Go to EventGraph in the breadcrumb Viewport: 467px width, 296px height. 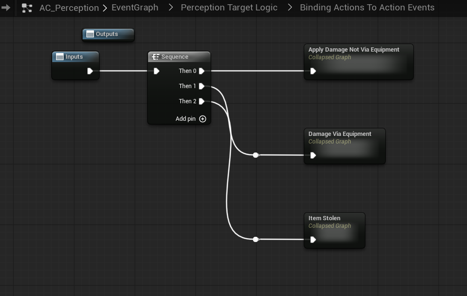pyautogui.click(x=135, y=8)
